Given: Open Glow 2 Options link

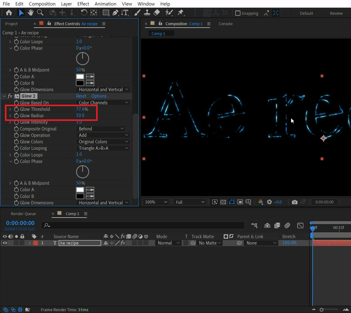Looking at the screenshot, I should tap(100, 96).
